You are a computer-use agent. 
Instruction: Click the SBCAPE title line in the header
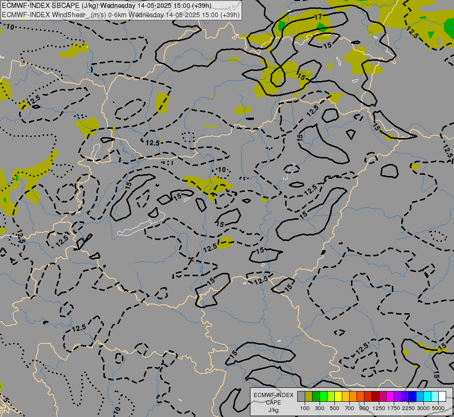pos(107,6)
